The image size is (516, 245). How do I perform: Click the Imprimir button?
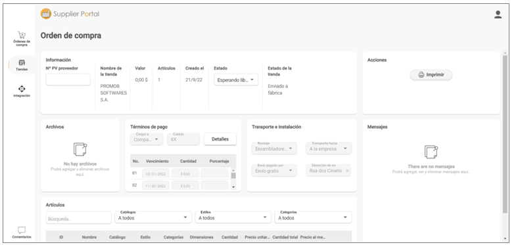(x=431, y=75)
